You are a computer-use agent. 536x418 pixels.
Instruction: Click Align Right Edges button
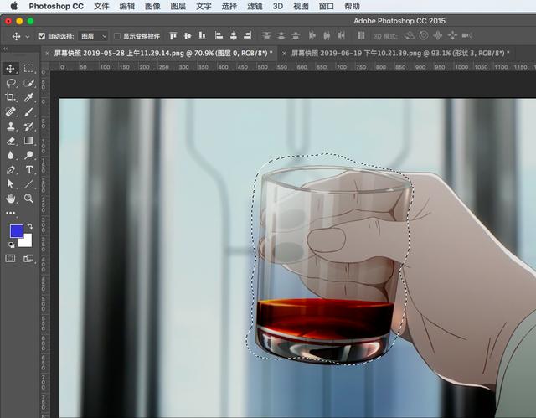248,35
